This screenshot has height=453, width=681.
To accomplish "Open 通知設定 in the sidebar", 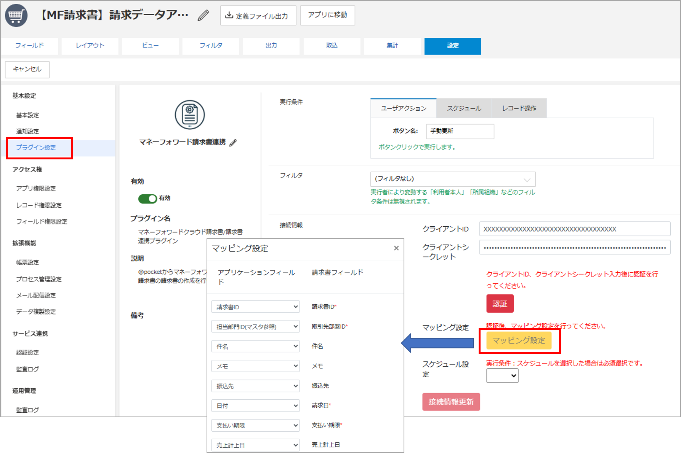I will [x=27, y=131].
